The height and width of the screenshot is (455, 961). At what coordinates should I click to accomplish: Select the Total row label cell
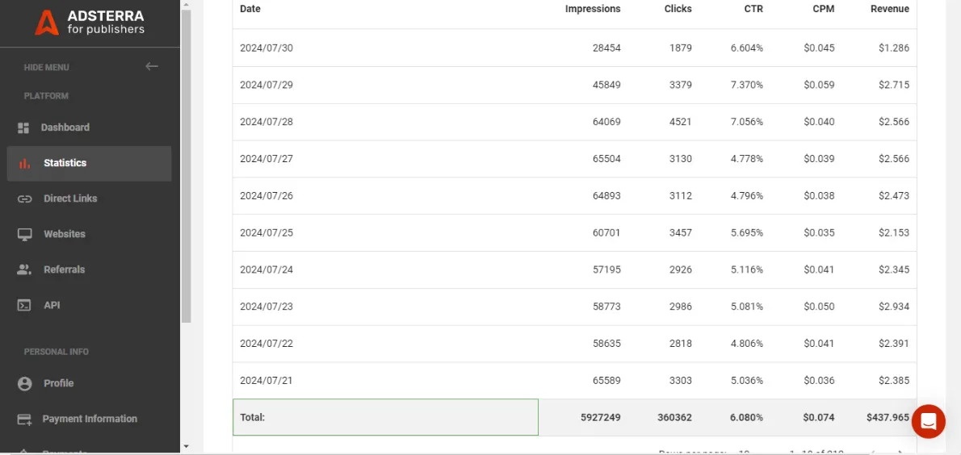click(385, 417)
